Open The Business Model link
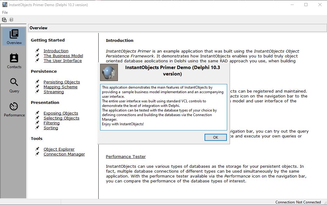The image size is (327, 205). [x=63, y=56]
